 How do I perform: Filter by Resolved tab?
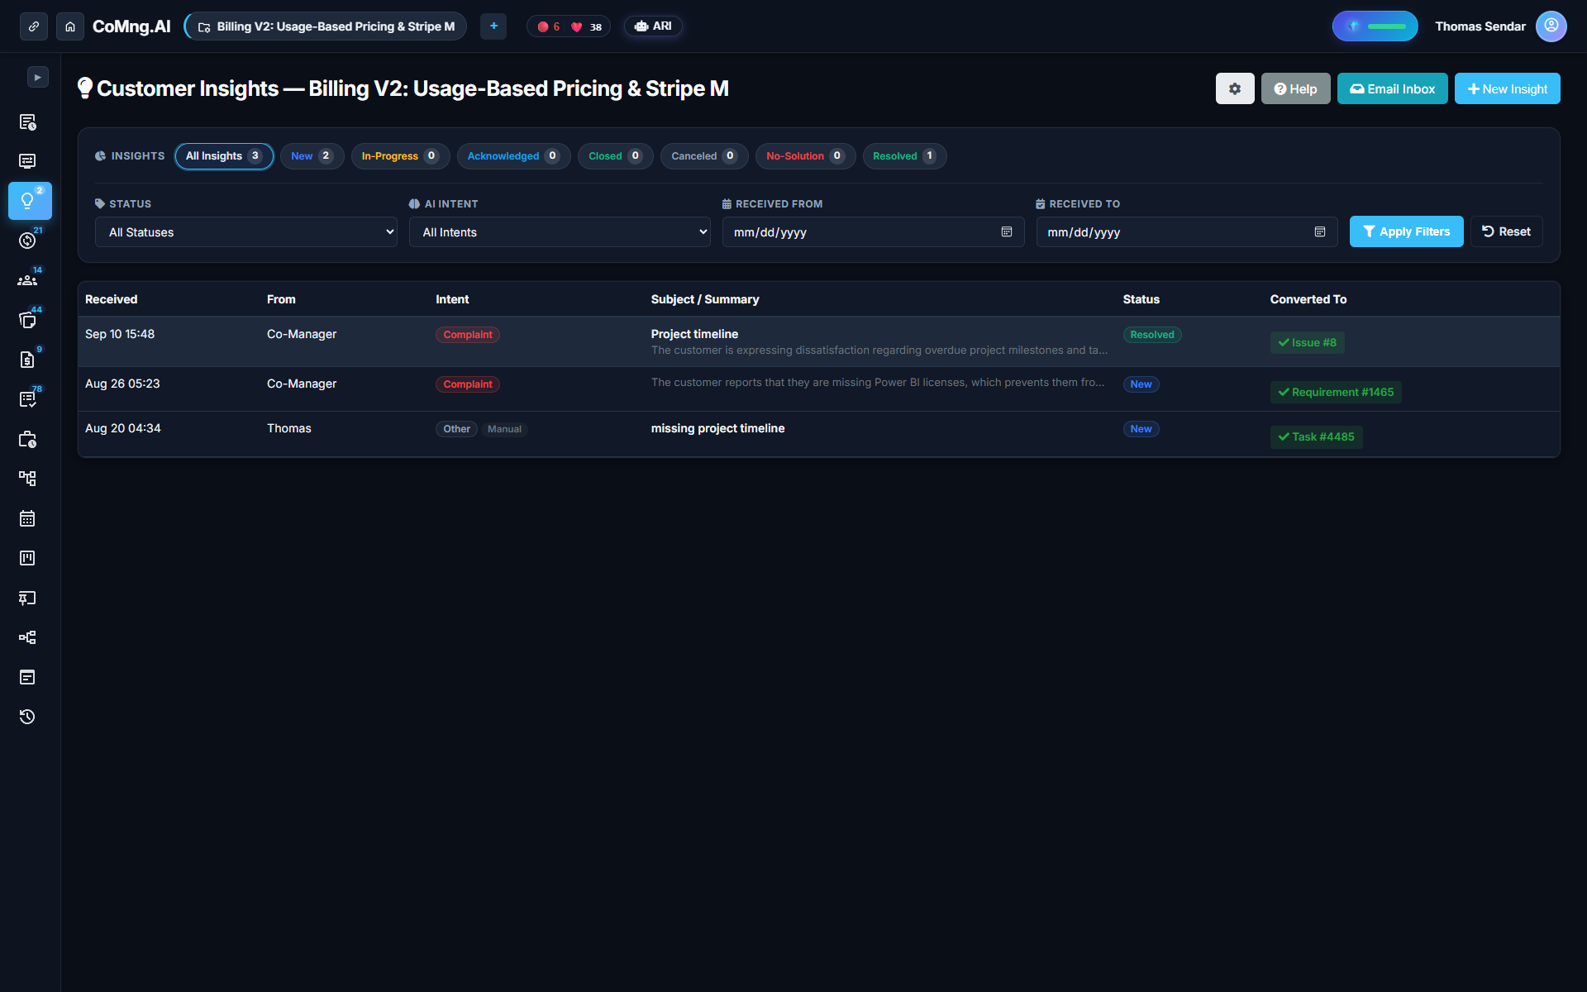(x=904, y=156)
